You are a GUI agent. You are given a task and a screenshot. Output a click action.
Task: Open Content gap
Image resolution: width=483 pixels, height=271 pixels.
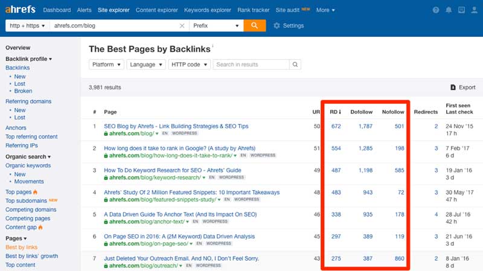point(21,228)
